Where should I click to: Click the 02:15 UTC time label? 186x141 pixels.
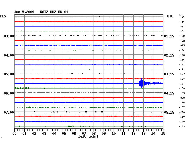pyautogui.click(x=169, y=55)
